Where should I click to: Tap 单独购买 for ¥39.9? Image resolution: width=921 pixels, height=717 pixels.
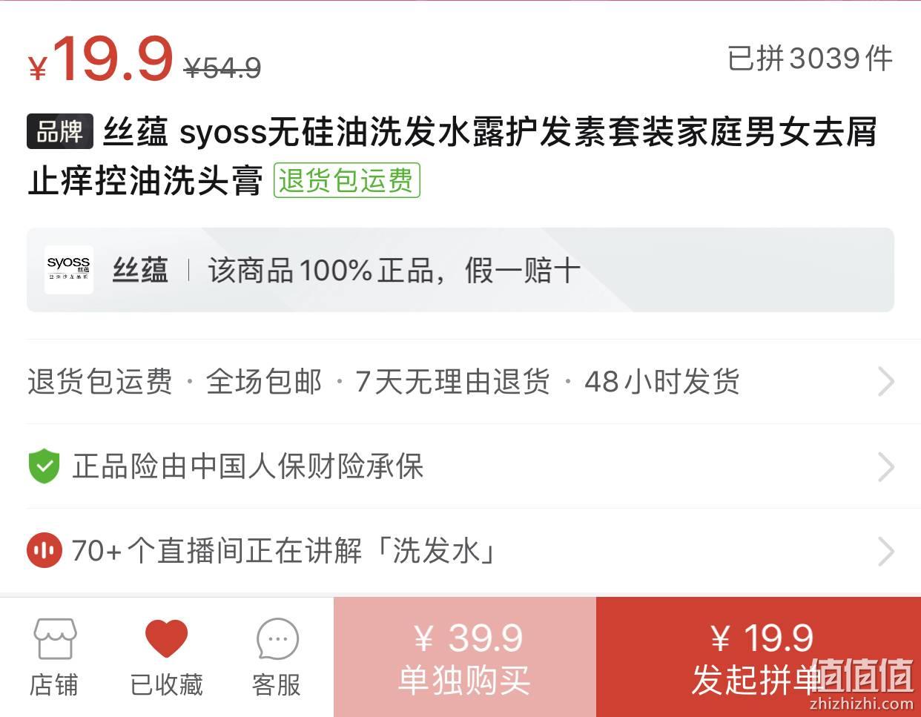click(x=465, y=657)
